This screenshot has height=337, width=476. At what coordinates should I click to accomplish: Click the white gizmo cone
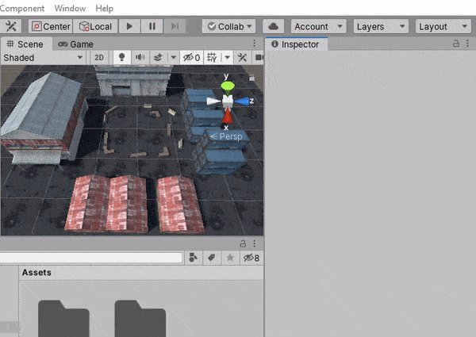213,101
